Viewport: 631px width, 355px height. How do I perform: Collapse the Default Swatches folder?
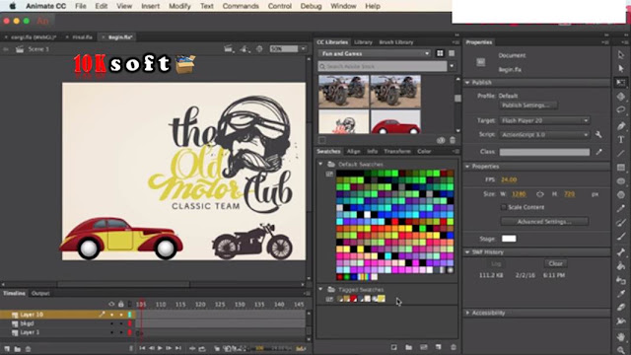click(x=320, y=165)
